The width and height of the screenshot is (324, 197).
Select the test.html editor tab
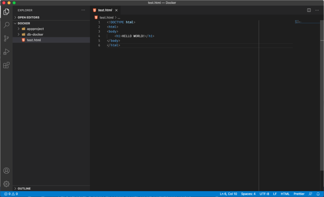click(105, 10)
